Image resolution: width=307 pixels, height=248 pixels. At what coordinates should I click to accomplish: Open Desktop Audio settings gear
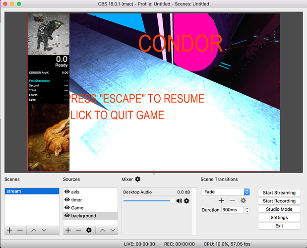click(x=186, y=201)
